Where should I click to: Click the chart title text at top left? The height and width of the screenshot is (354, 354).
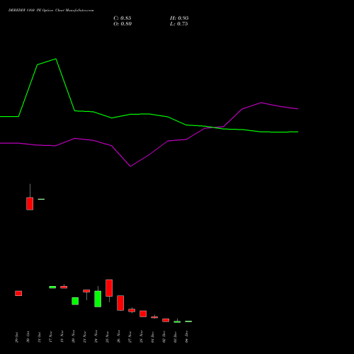click(51, 11)
